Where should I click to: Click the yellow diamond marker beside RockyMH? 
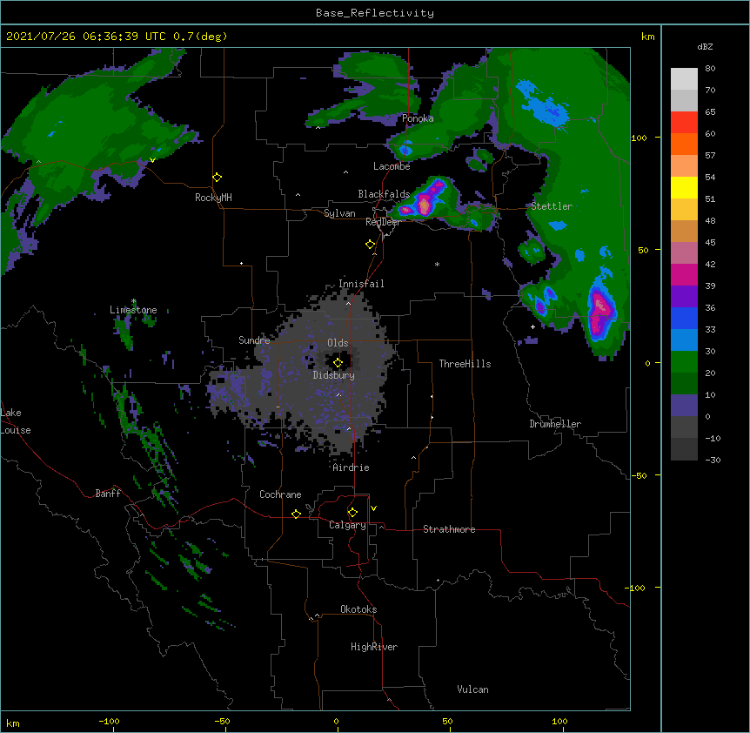click(218, 178)
